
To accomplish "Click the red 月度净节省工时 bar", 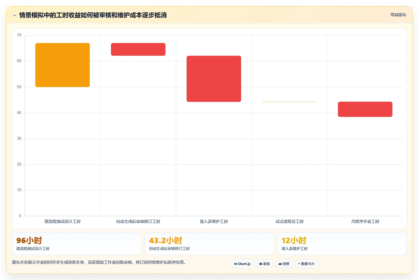I will coord(365,109).
